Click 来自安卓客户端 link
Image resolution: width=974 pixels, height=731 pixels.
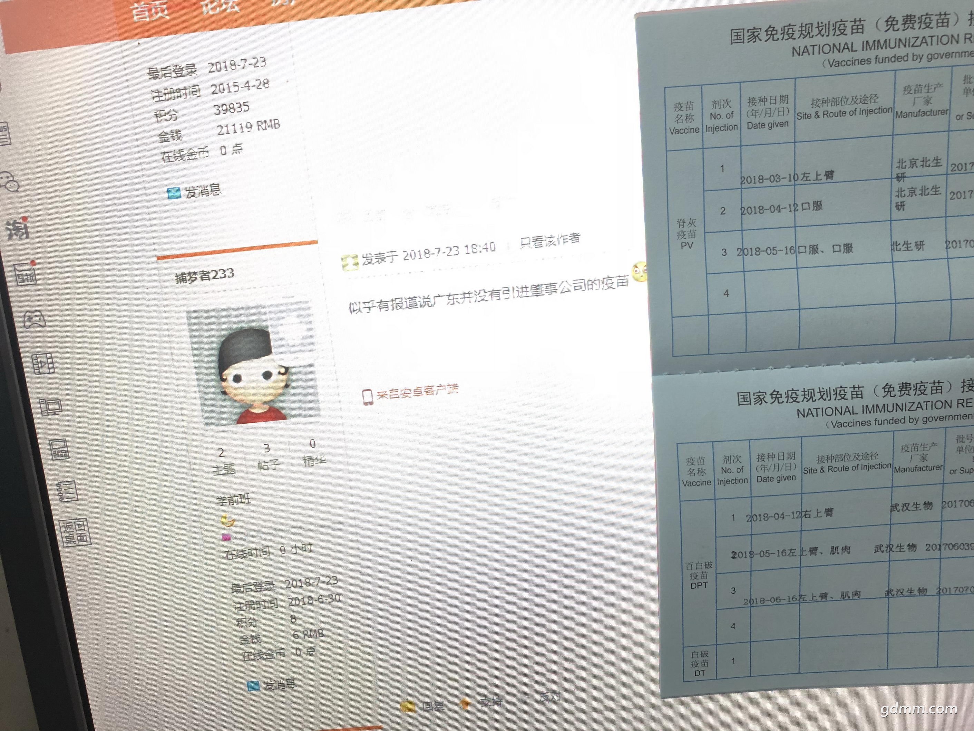[x=417, y=392]
